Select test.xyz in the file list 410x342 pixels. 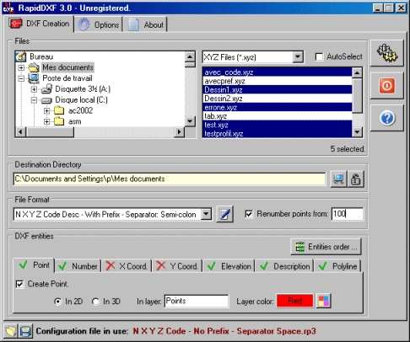[277, 125]
